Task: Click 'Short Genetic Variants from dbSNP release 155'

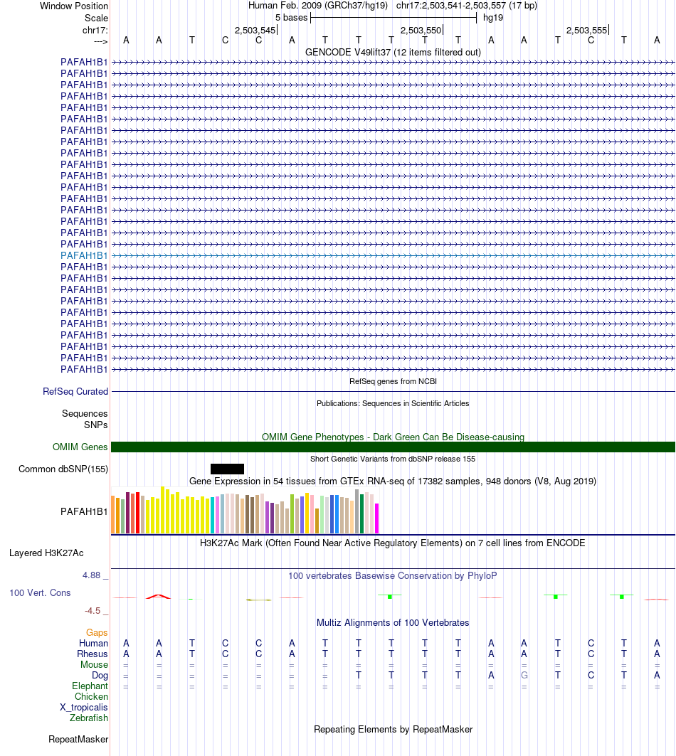Action: coord(393,459)
